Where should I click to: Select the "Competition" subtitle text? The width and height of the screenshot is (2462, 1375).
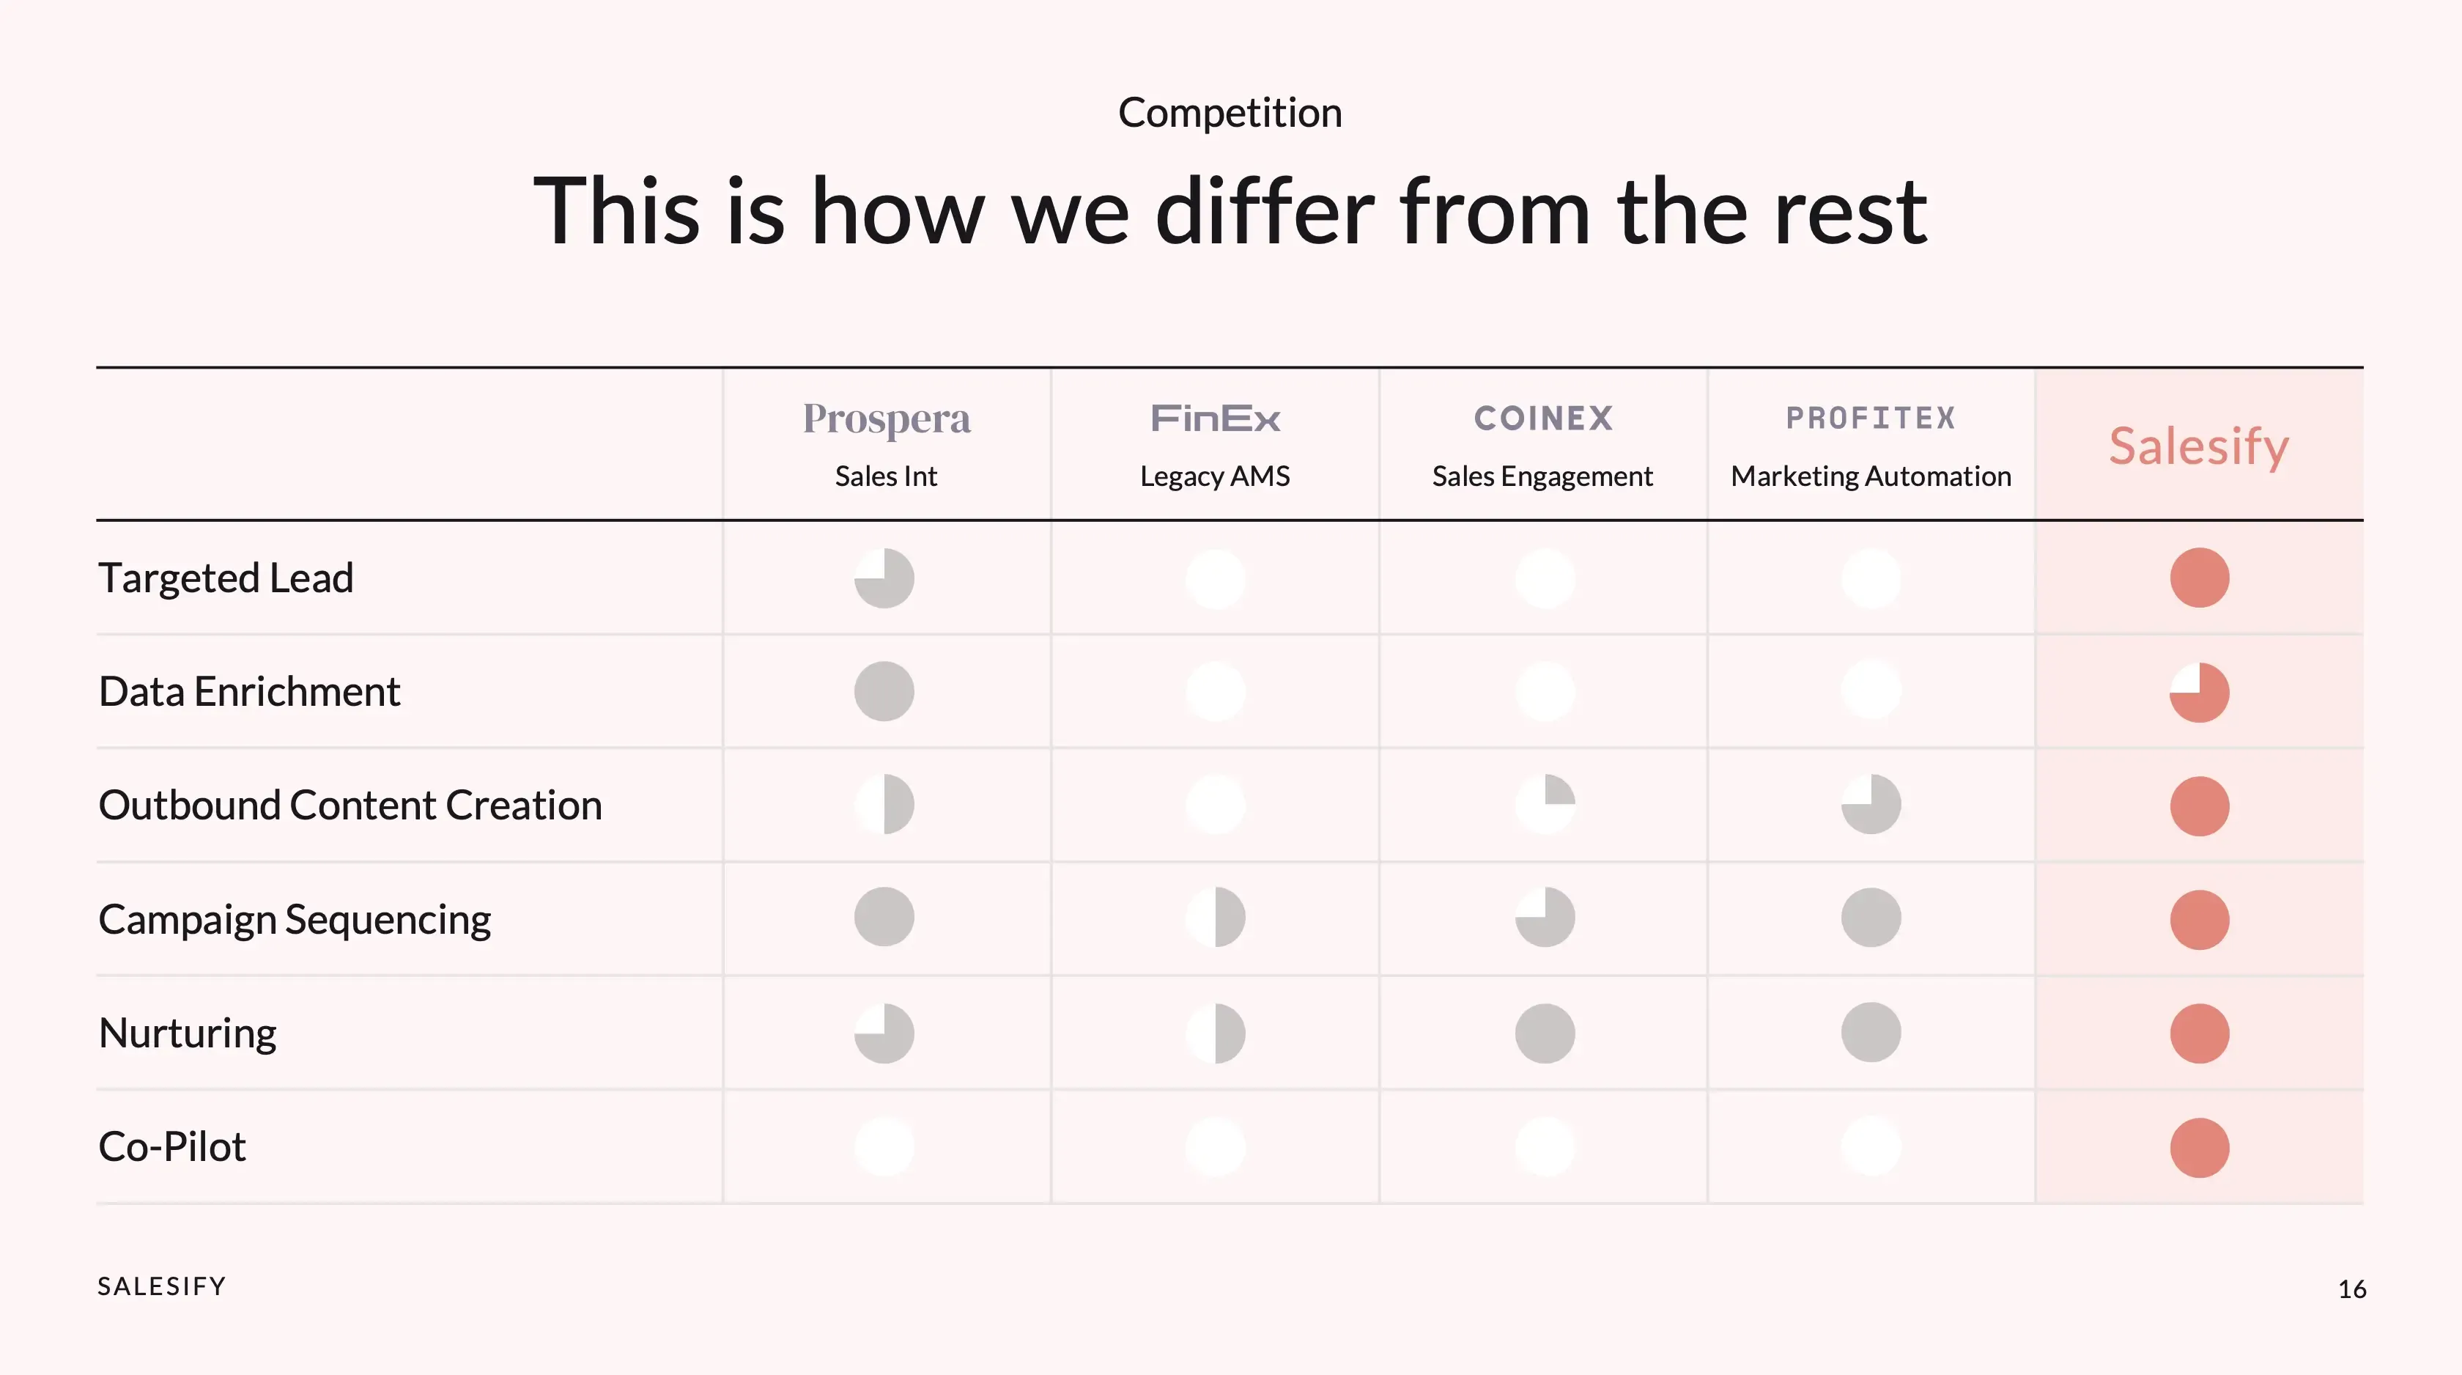(x=1230, y=113)
